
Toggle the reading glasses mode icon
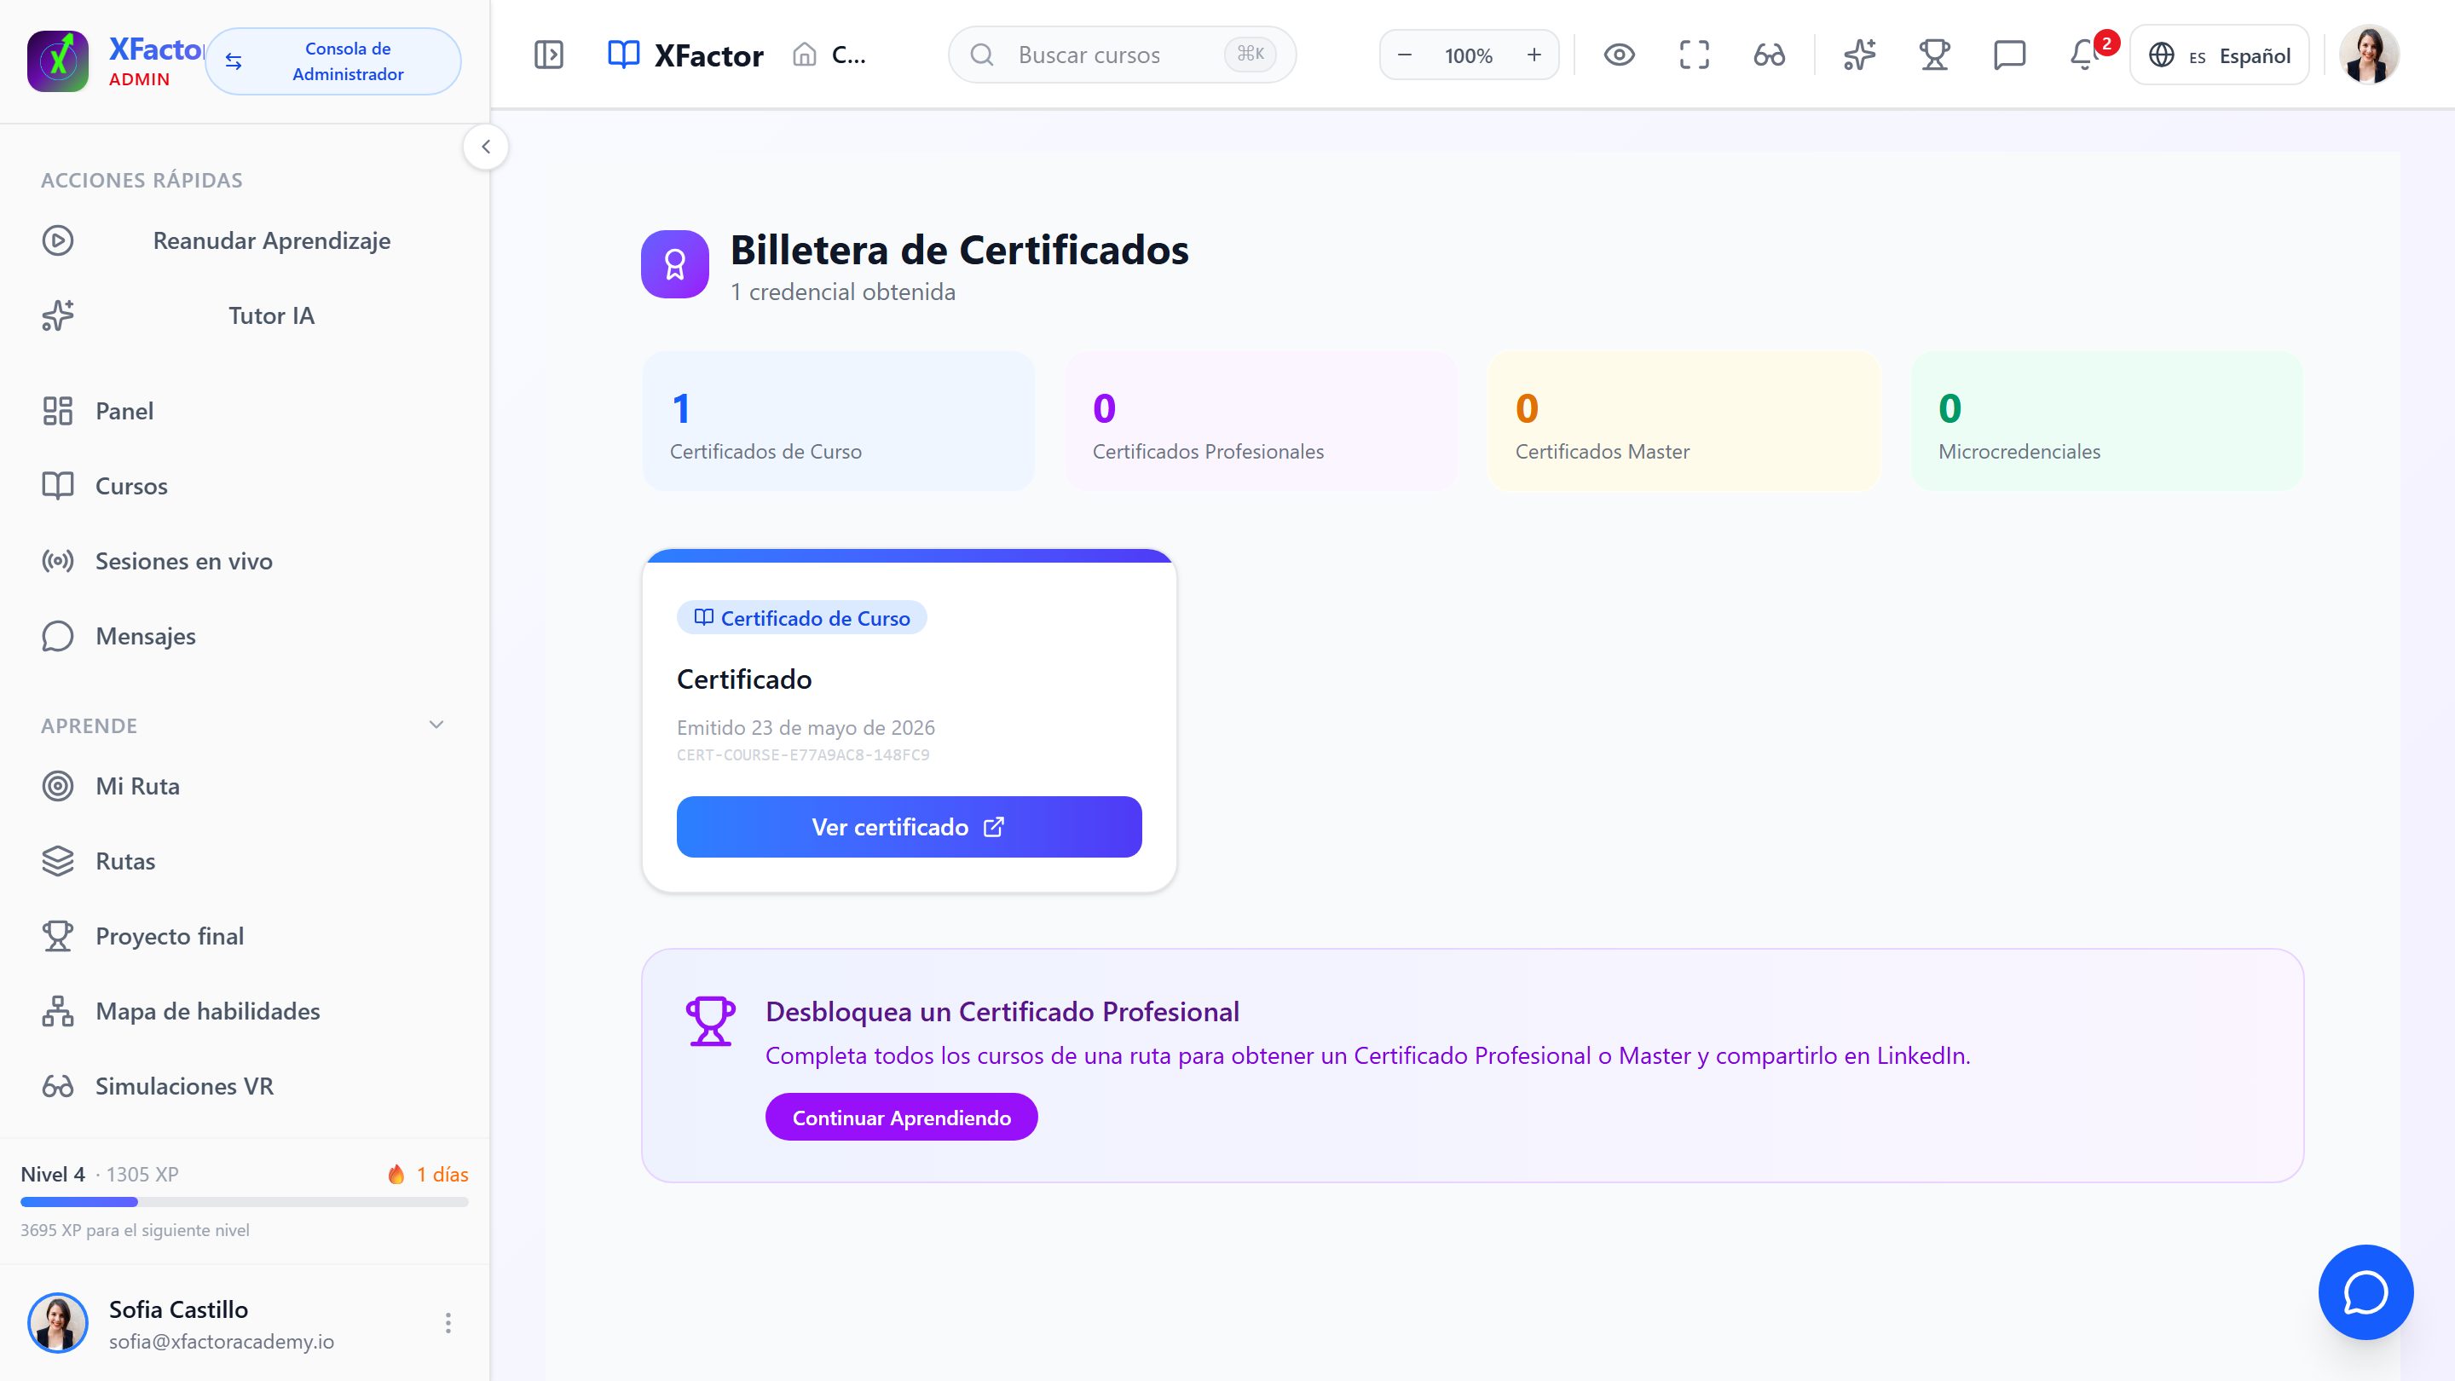click(x=1769, y=55)
